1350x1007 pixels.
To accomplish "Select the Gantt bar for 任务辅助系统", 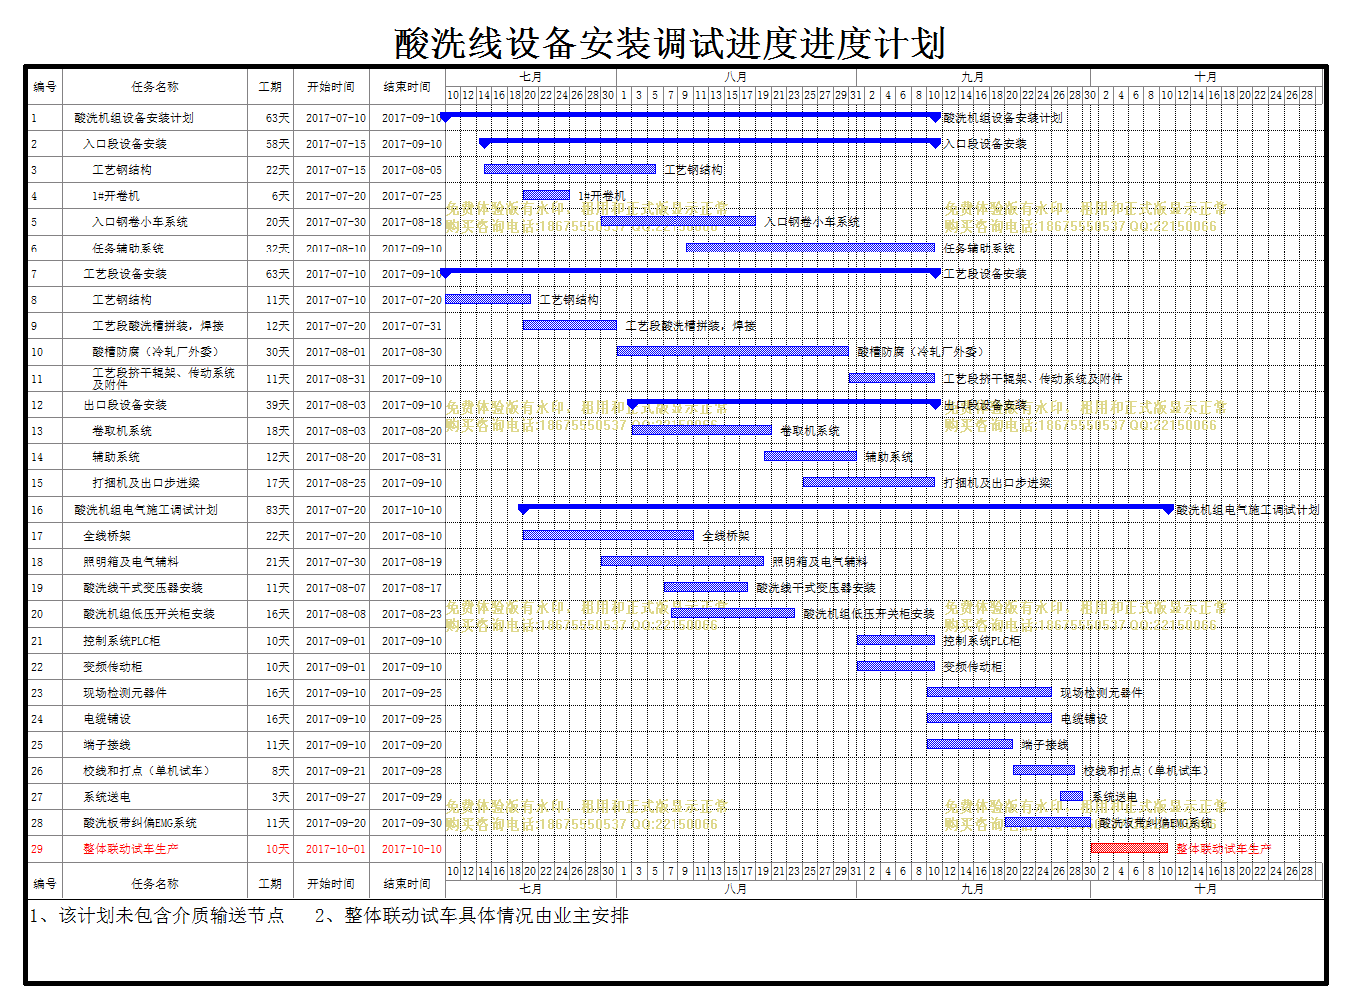I will pos(810,248).
